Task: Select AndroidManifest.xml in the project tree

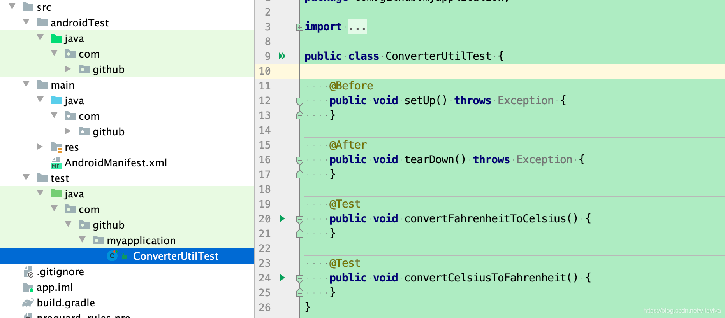Action: pyautogui.click(x=116, y=162)
